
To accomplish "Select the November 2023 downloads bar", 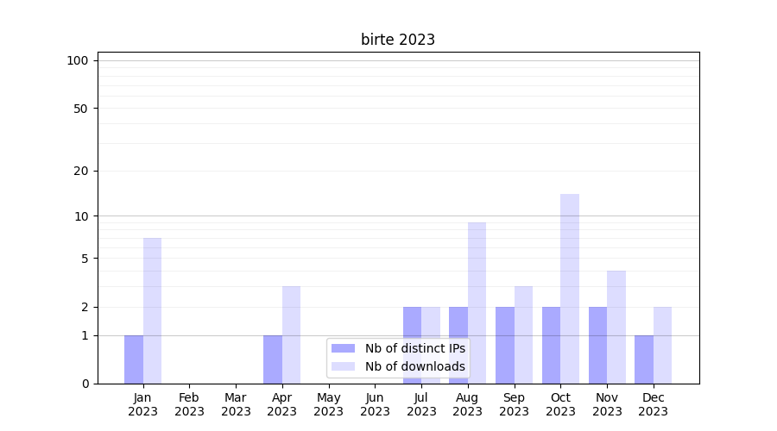I will pos(616,327).
